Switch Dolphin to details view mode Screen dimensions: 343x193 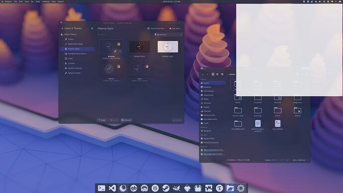point(222,75)
